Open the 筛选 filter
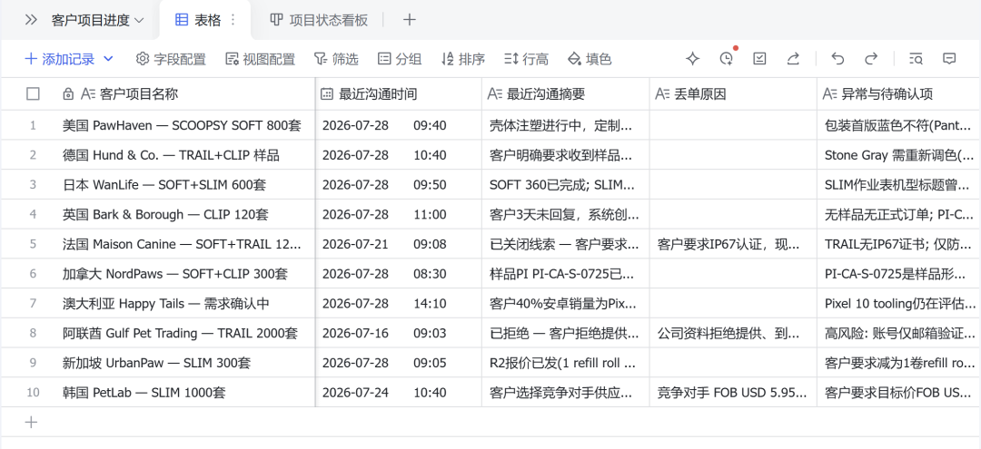 pyautogui.click(x=336, y=59)
